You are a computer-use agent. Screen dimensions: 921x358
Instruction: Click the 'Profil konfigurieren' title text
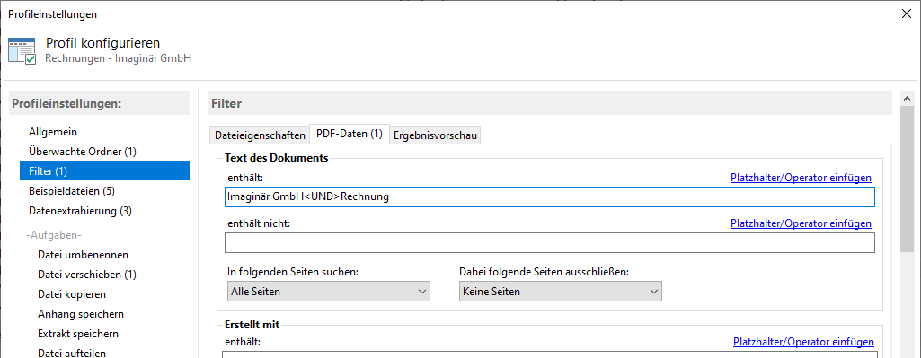click(102, 43)
